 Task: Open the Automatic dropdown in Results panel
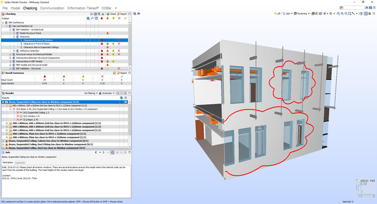tap(107, 93)
